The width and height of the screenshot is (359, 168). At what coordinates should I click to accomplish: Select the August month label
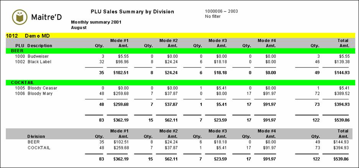pos(79,28)
